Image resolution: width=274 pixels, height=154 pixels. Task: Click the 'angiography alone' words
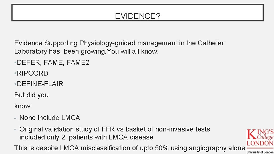[217, 148]
